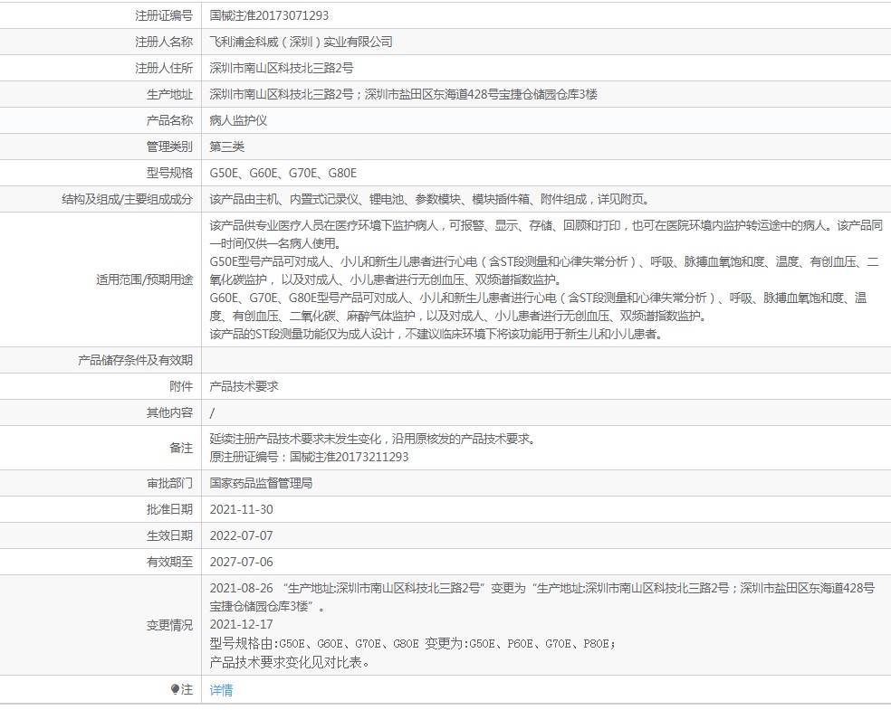Select original registration number 国械注准20173211293

[349, 457]
